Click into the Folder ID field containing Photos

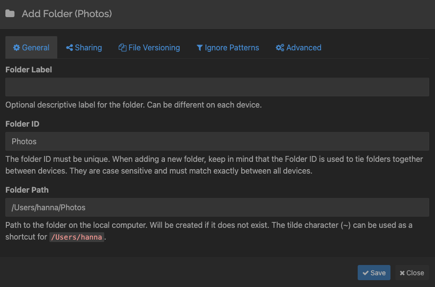click(217, 141)
